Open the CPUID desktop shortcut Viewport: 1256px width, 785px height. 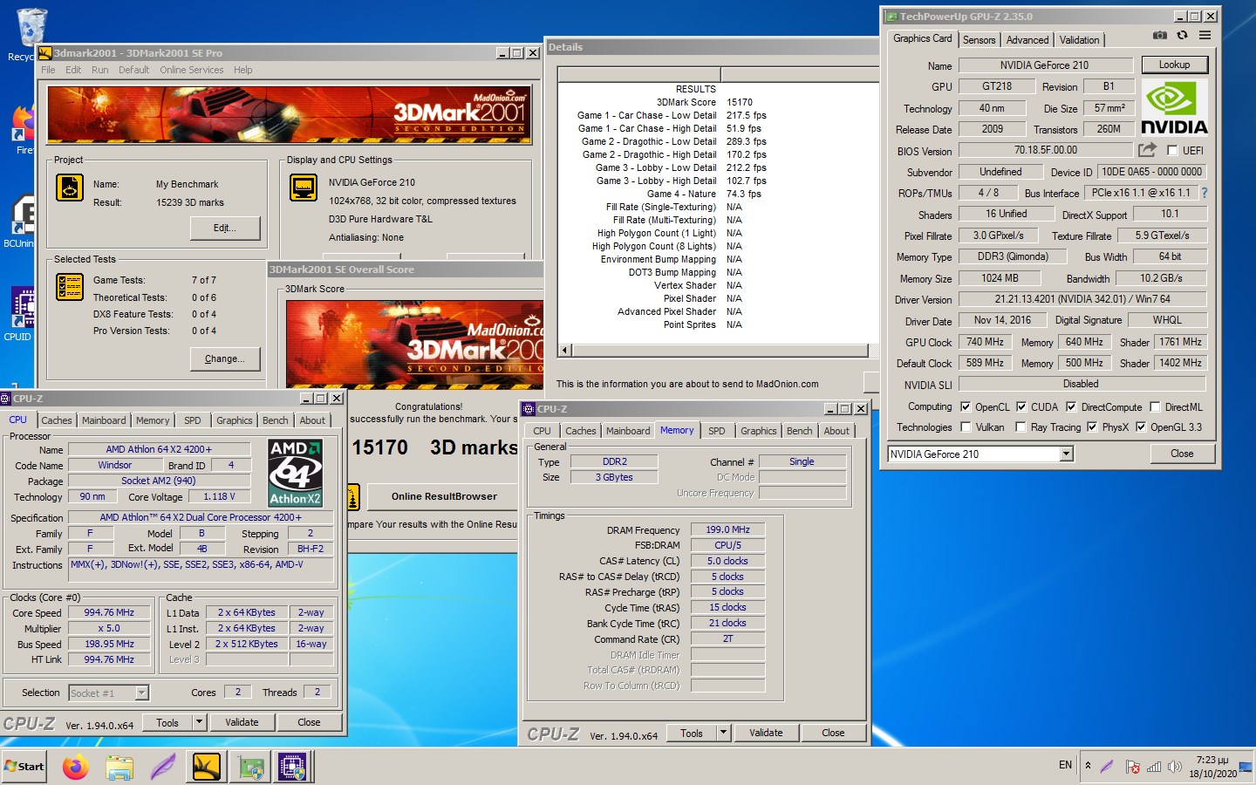tap(20, 314)
